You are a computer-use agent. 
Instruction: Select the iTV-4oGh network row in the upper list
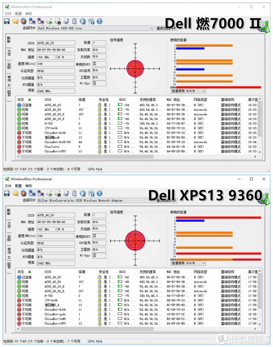click(51, 128)
